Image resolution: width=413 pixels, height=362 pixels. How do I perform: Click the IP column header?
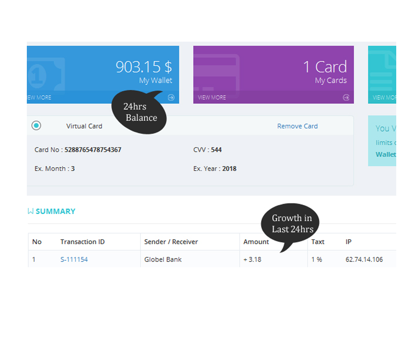click(348, 242)
